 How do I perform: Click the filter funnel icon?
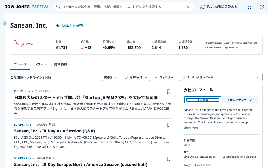[x=156, y=77]
